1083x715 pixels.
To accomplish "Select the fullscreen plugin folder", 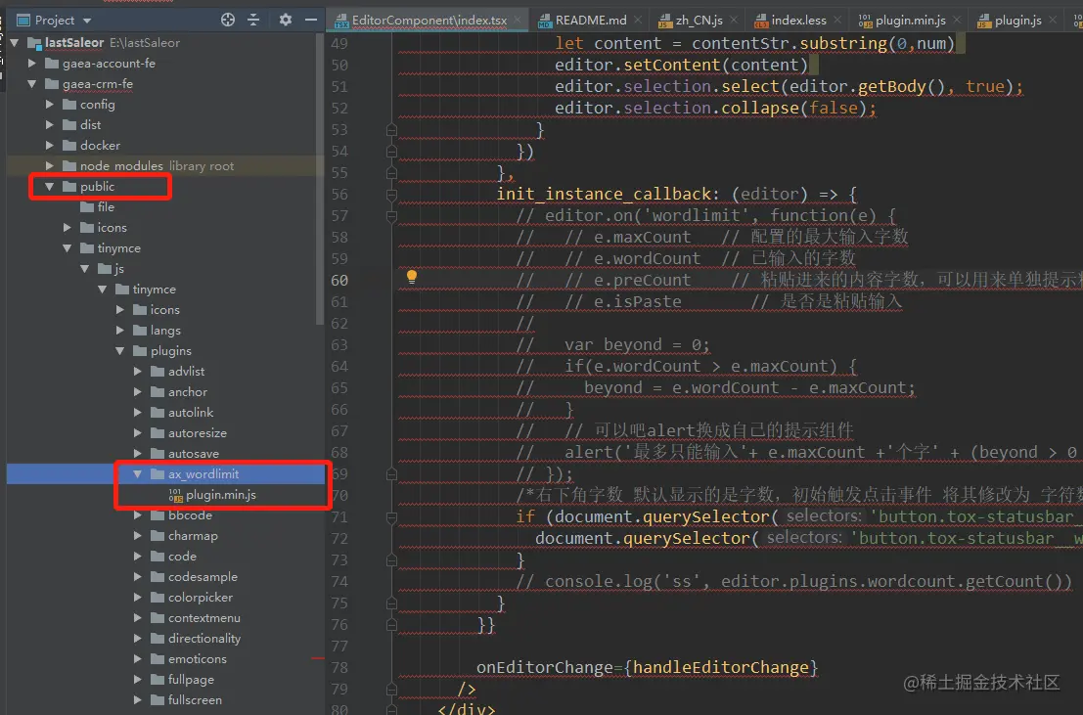I will [x=187, y=699].
